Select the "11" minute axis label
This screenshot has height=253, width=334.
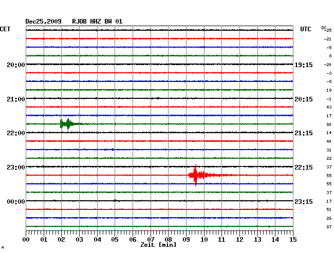pyautogui.click(x=221, y=240)
